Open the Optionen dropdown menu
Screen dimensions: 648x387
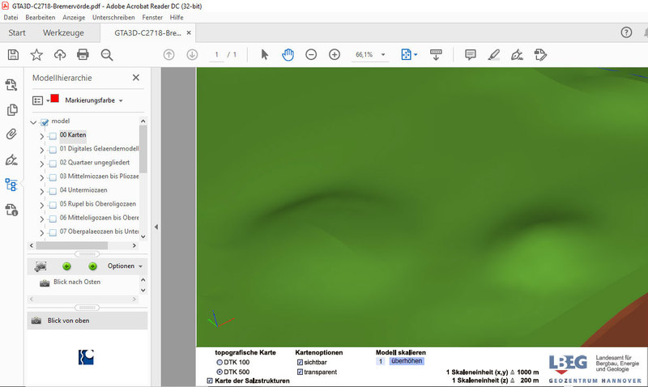pyautogui.click(x=126, y=266)
